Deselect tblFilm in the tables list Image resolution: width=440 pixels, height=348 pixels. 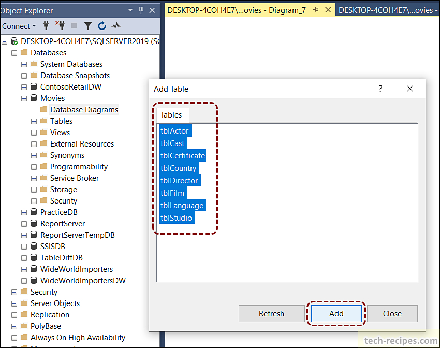[x=172, y=193]
